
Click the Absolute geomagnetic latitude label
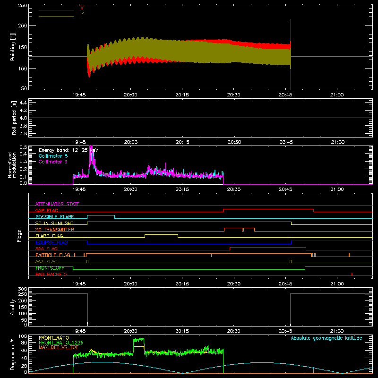click(x=326, y=338)
